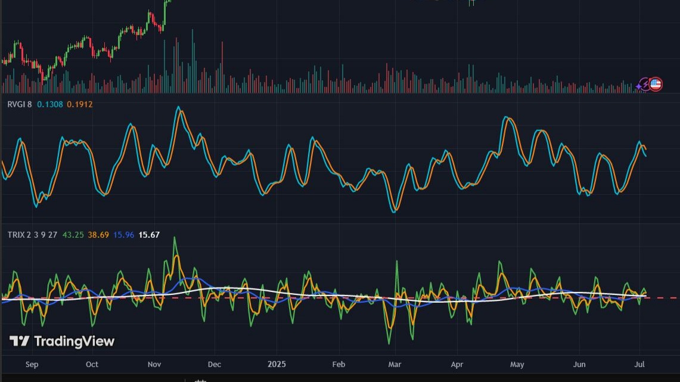This screenshot has width=680, height=382.
Task: Click the Feb label on time axis
Action: click(339, 364)
